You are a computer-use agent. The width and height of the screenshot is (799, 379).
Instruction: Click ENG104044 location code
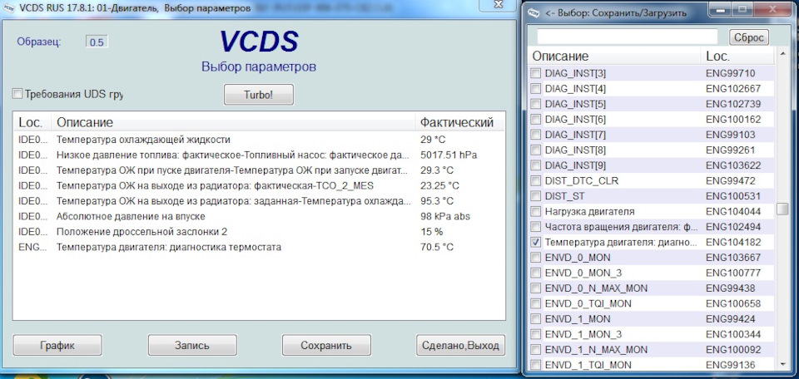pyautogui.click(x=733, y=211)
